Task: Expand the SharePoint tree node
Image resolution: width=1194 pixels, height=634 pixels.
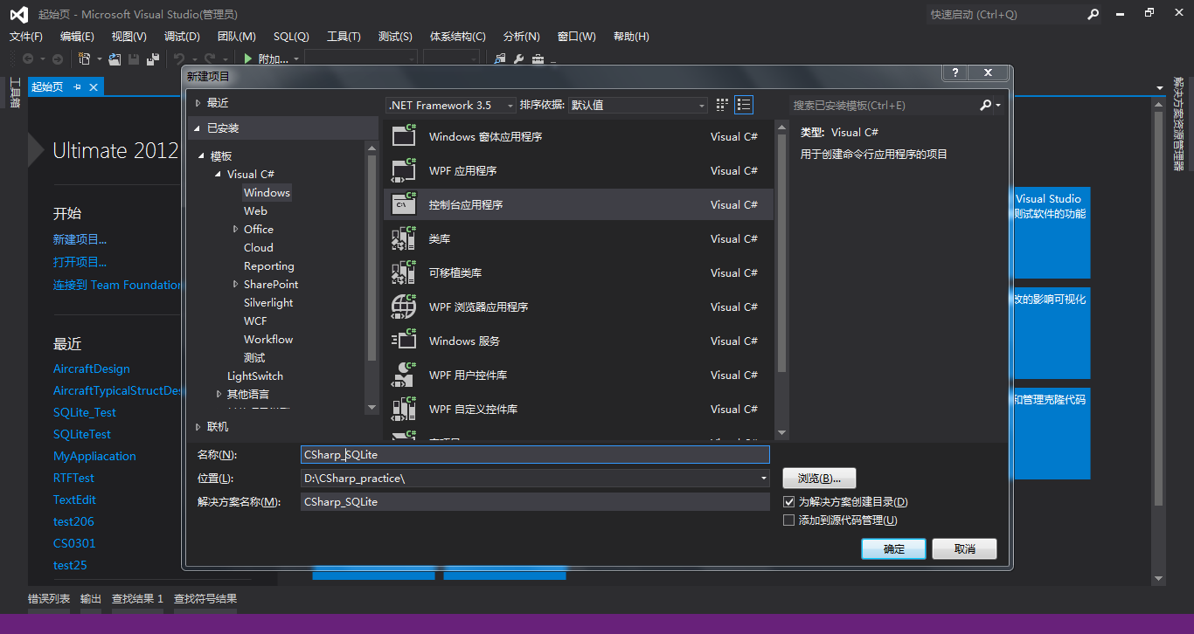Action: (235, 284)
